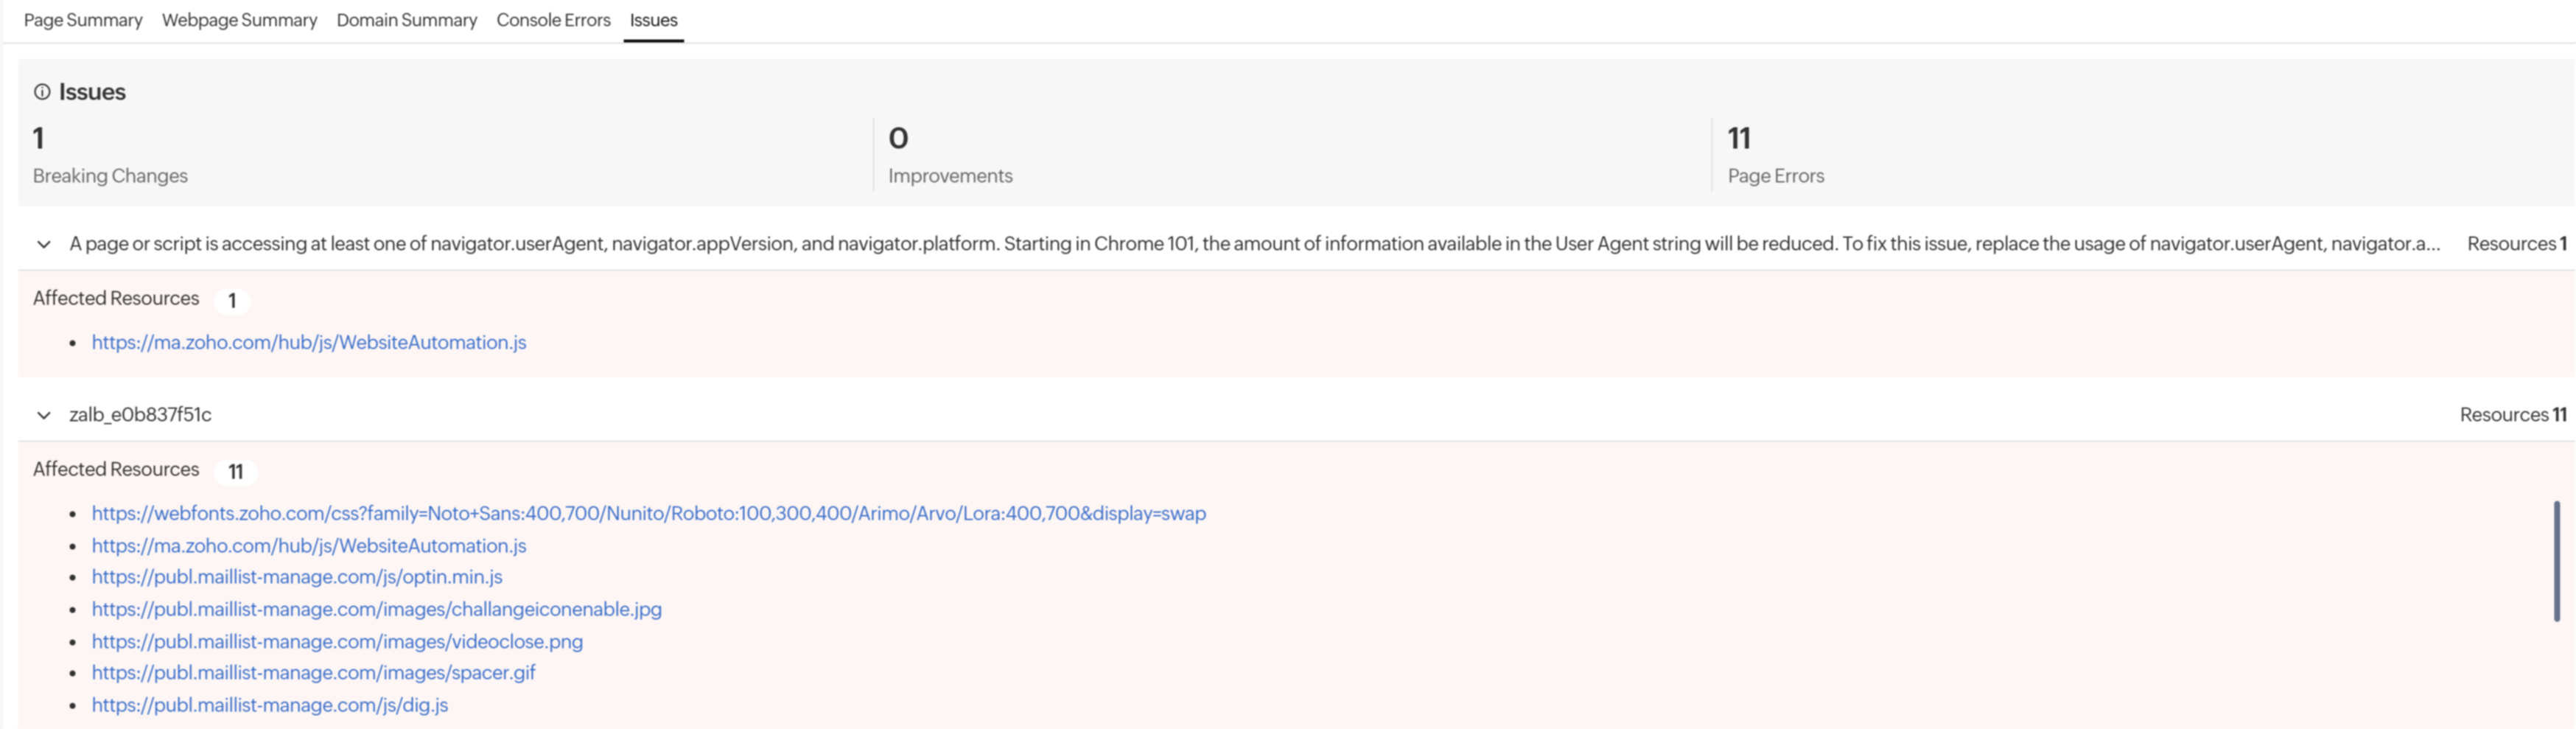Open the challangeiconenable.jpg image link
The height and width of the screenshot is (729, 2576).
click(376, 609)
